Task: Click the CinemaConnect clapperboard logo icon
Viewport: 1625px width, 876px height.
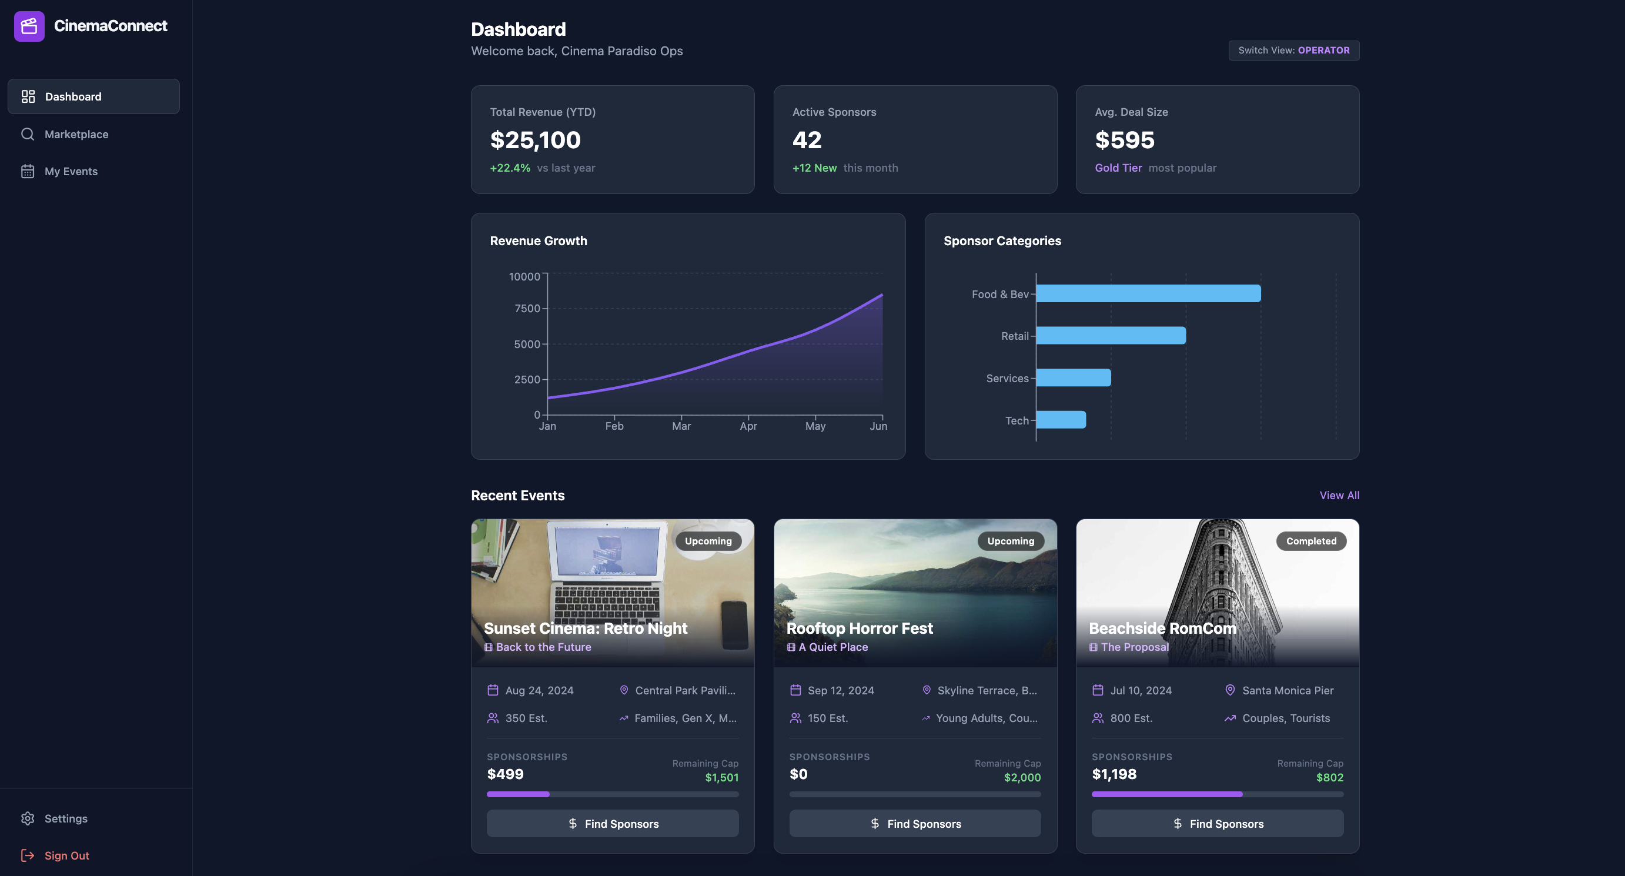Action: [x=29, y=26]
